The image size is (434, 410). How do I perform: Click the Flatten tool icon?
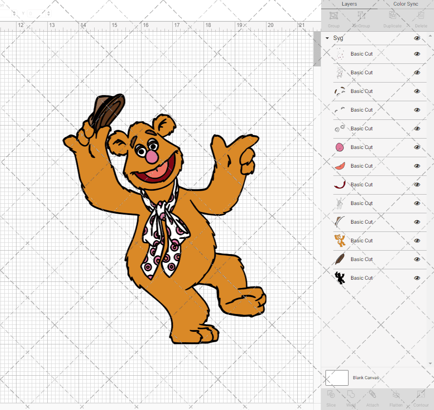click(396, 394)
